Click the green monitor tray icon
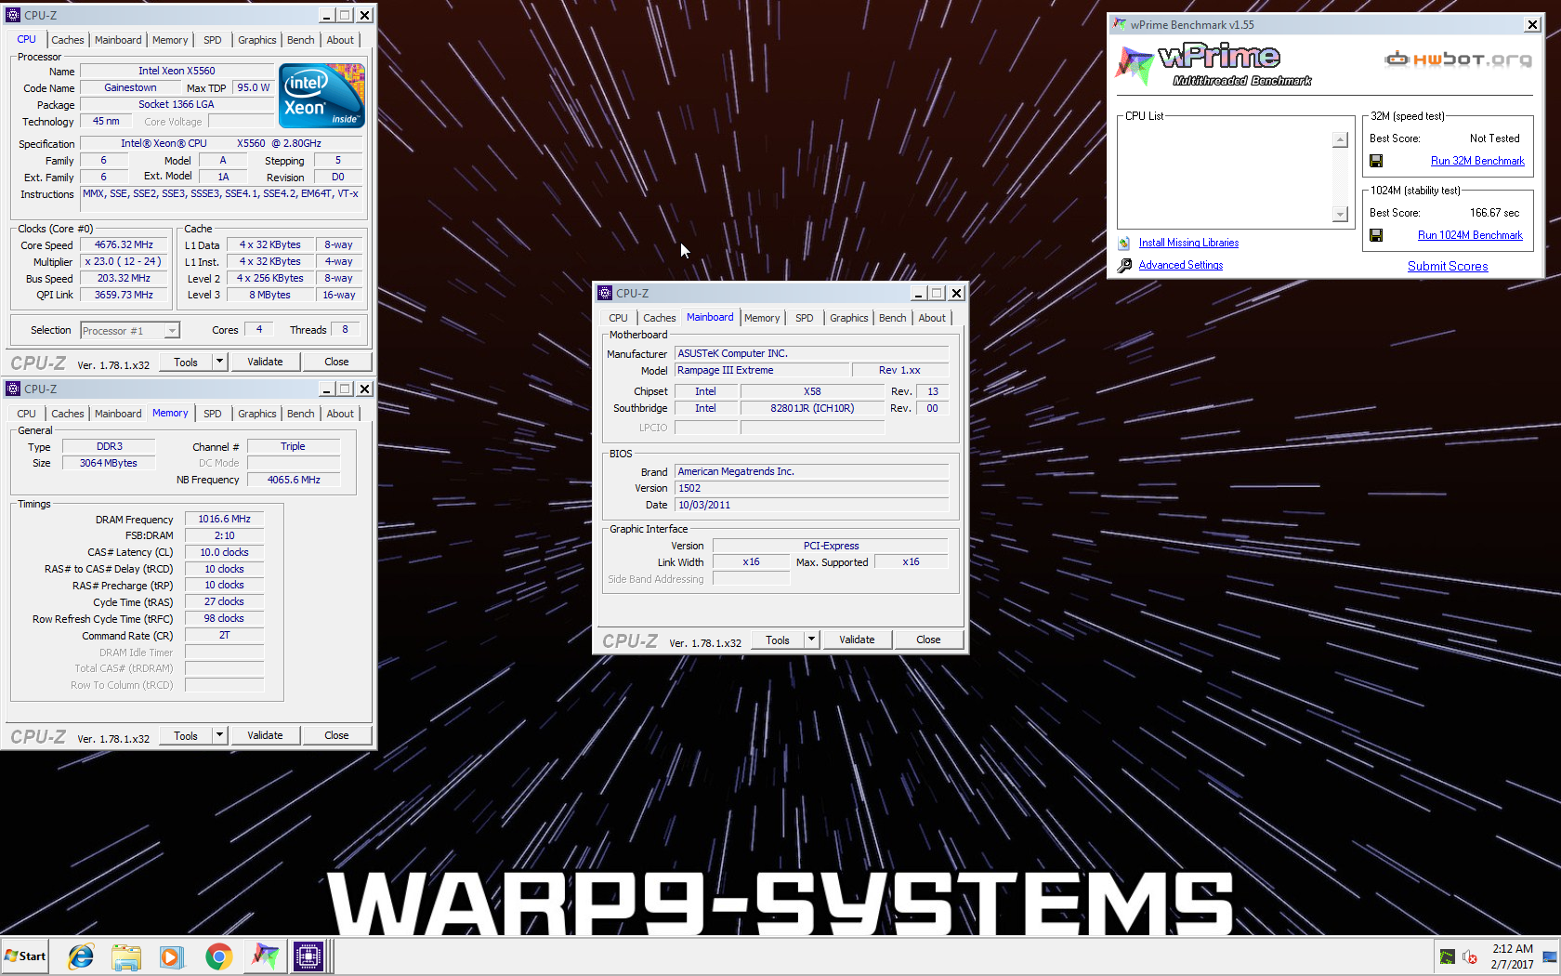 tap(1447, 956)
